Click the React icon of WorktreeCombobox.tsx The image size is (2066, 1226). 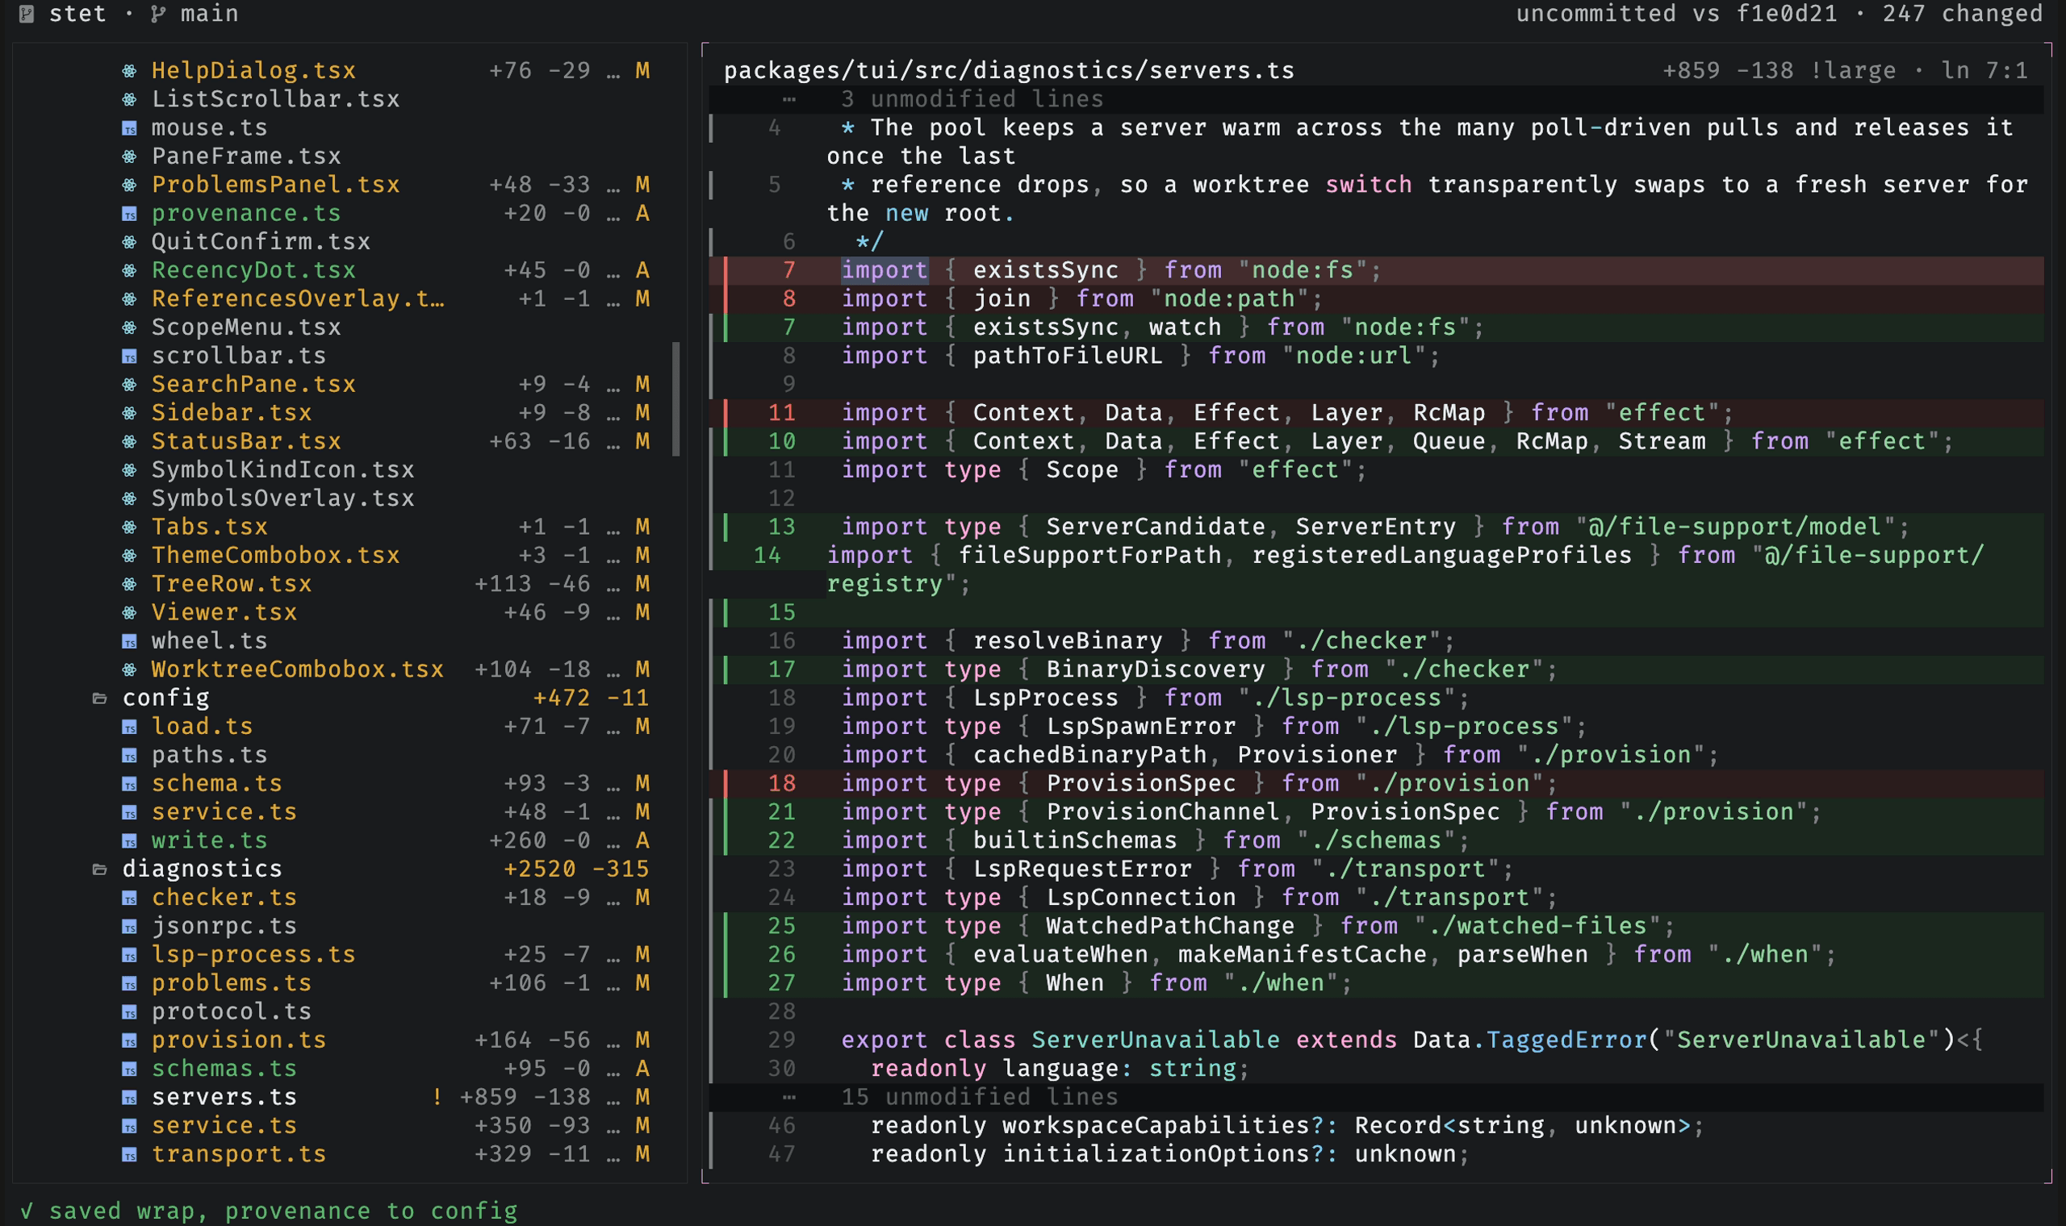click(130, 670)
